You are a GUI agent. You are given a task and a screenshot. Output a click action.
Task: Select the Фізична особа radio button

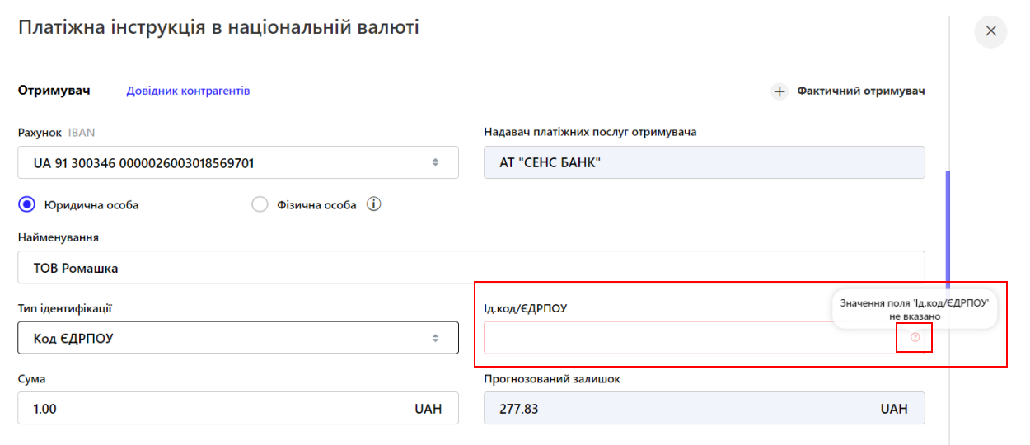(x=260, y=204)
